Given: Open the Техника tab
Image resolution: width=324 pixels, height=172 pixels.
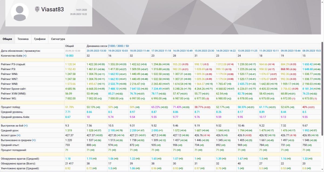Looking at the screenshot, I should coord(23,39).
